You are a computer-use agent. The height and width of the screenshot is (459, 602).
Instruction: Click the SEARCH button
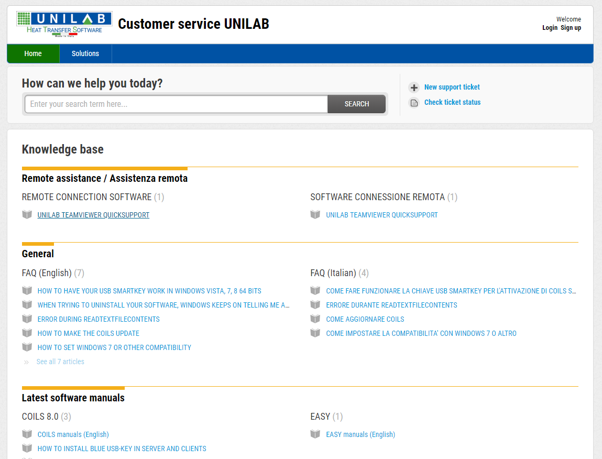(x=357, y=104)
